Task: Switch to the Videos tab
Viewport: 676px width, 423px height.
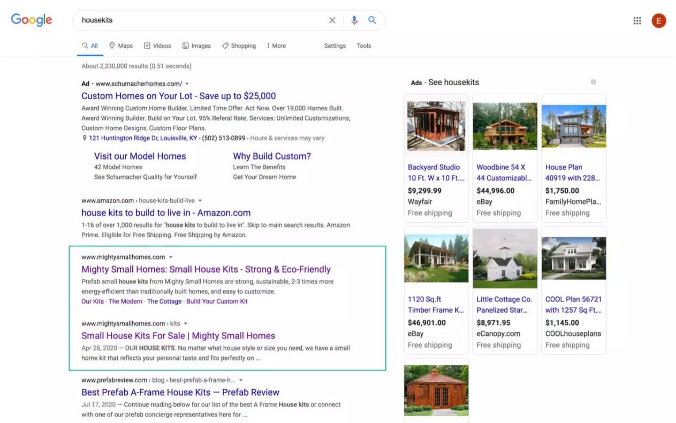Action: [157, 46]
